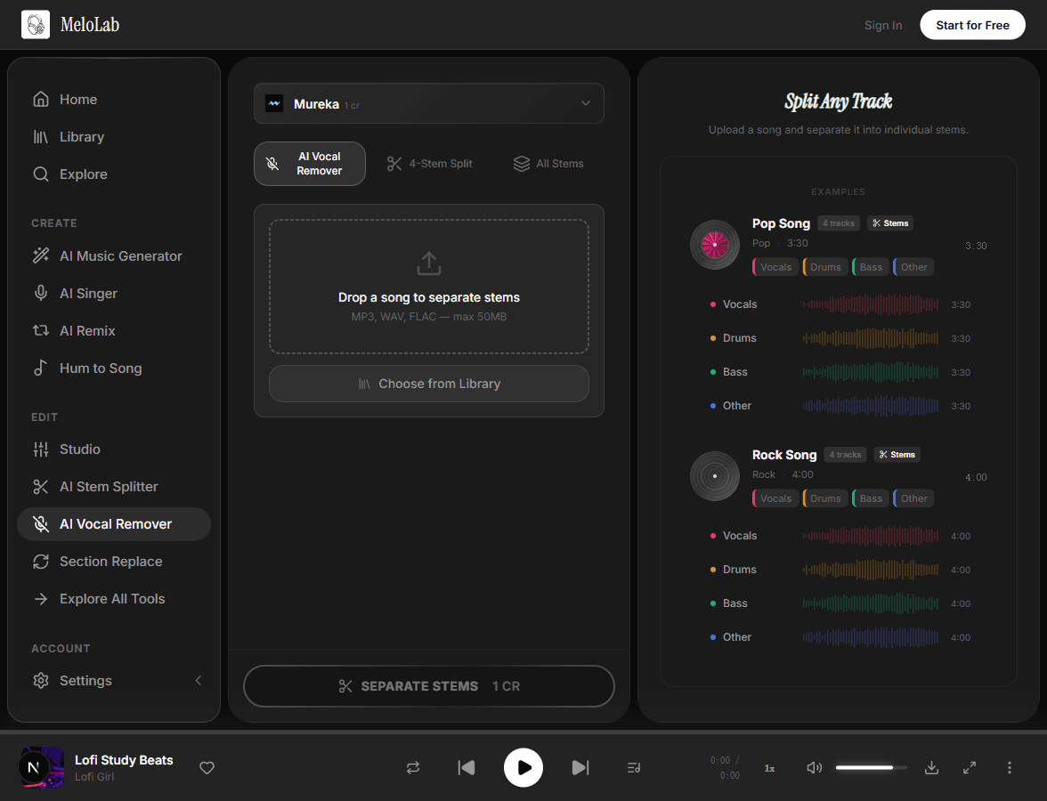This screenshot has width=1047, height=801.
Task: Select AI Vocal Remover sidebar item
Action: [x=114, y=524]
